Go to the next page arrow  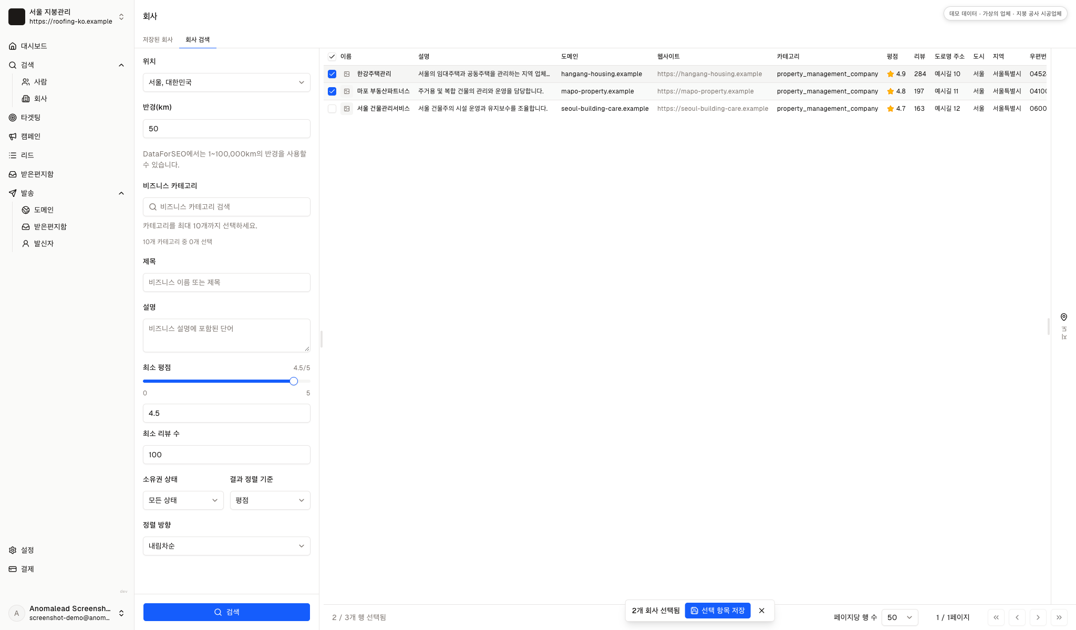(1038, 617)
